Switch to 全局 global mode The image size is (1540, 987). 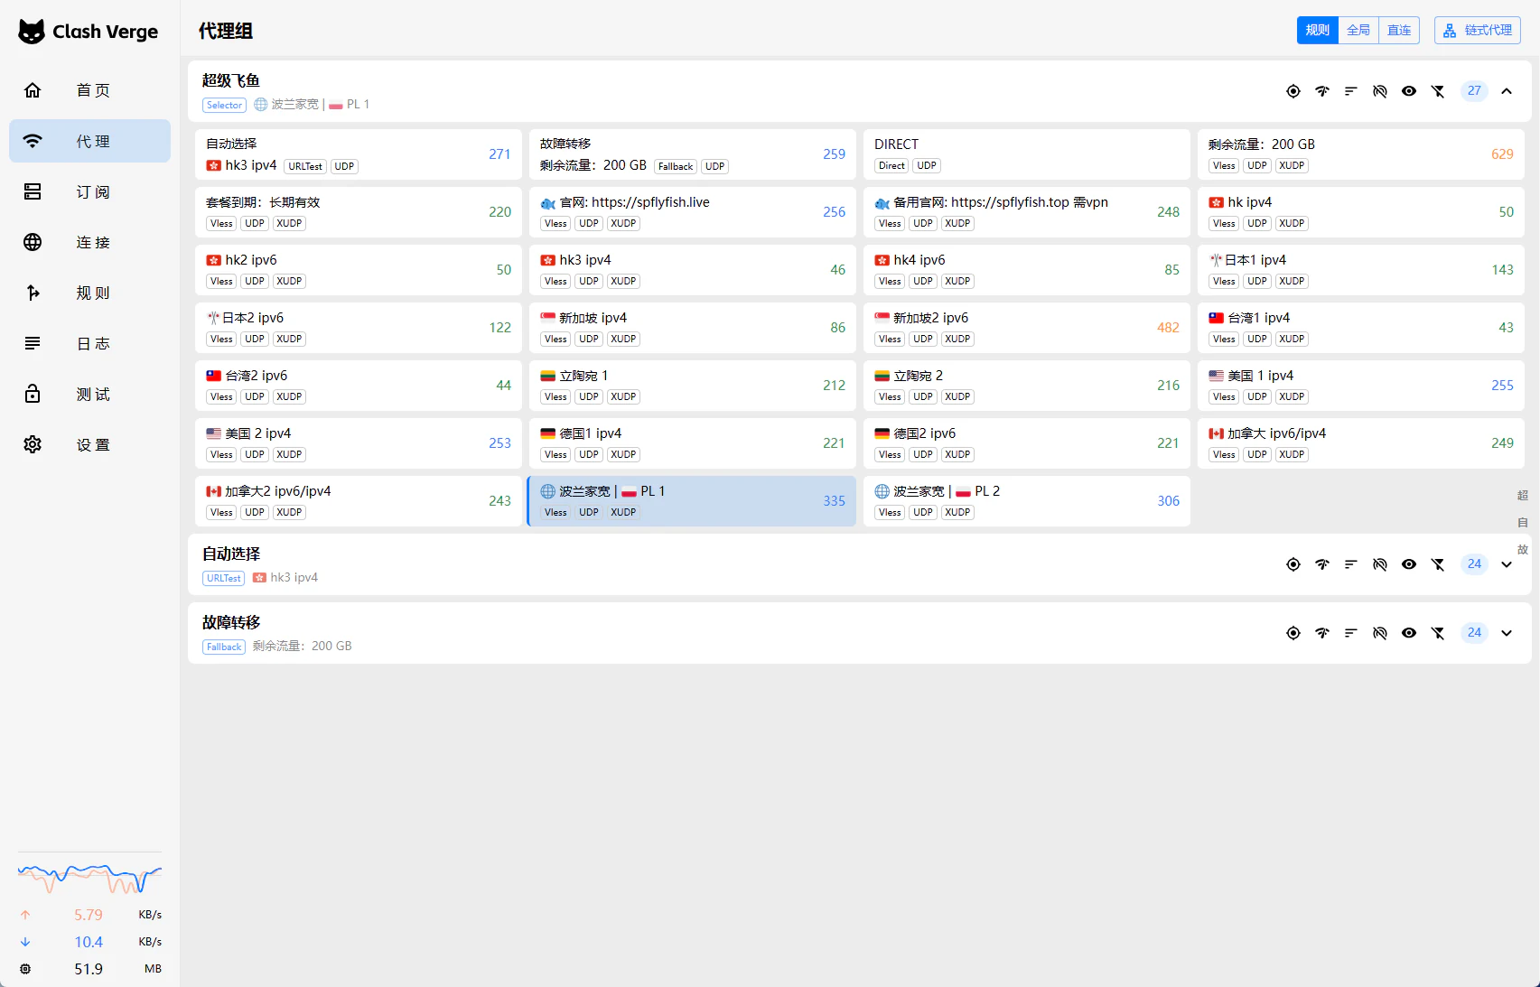pyautogui.click(x=1358, y=30)
